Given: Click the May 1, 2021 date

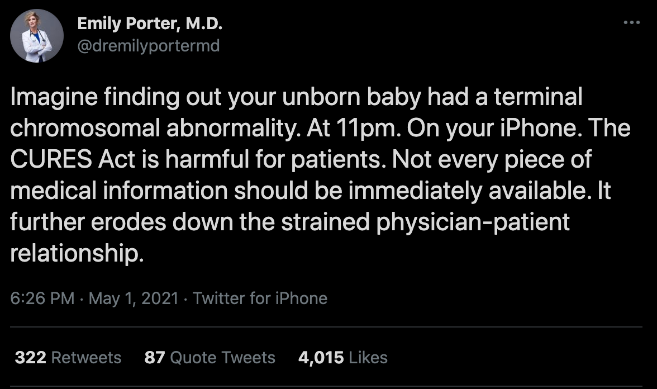Looking at the screenshot, I should (x=134, y=298).
